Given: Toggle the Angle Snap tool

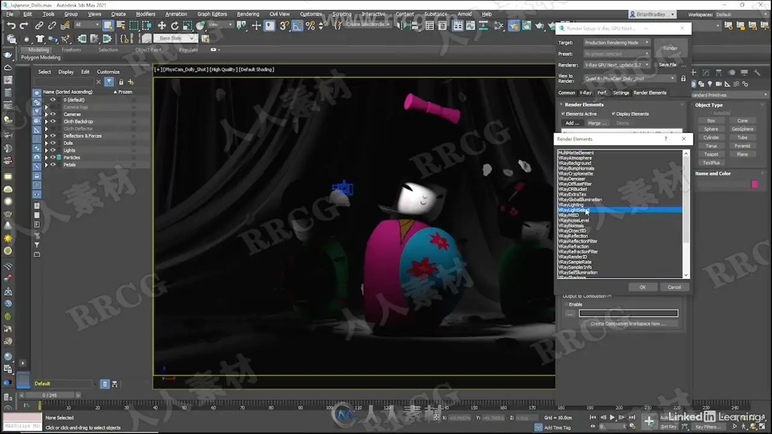Looking at the screenshot, I should click(x=297, y=25).
